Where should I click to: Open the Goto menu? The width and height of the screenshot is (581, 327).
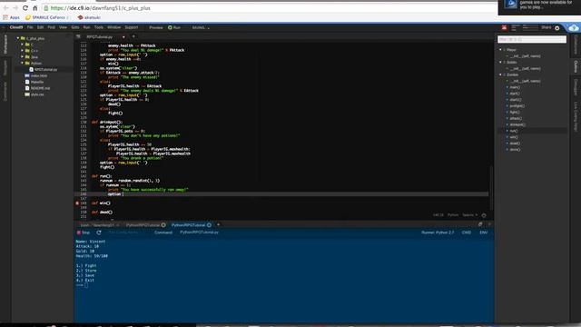click(x=75, y=27)
